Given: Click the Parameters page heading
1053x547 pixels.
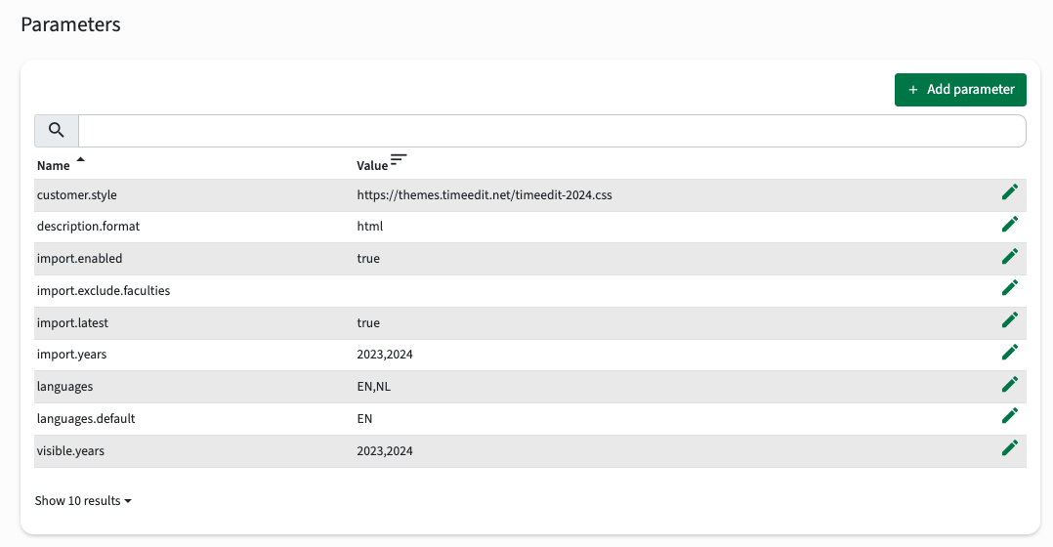Looking at the screenshot, I should click(x=70, y=24).
